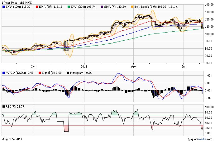Screen dimensions: 215x142
Task: Click the 'EMA (50): 115.13' legend text
Action: click(x=50, y=7)
